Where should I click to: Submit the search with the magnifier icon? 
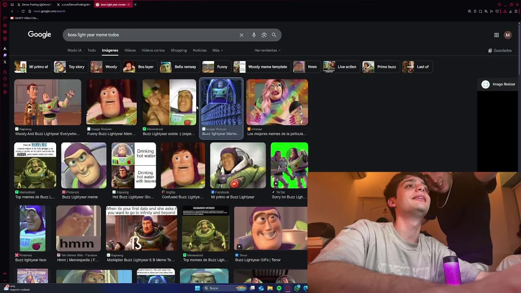(274, 35)
